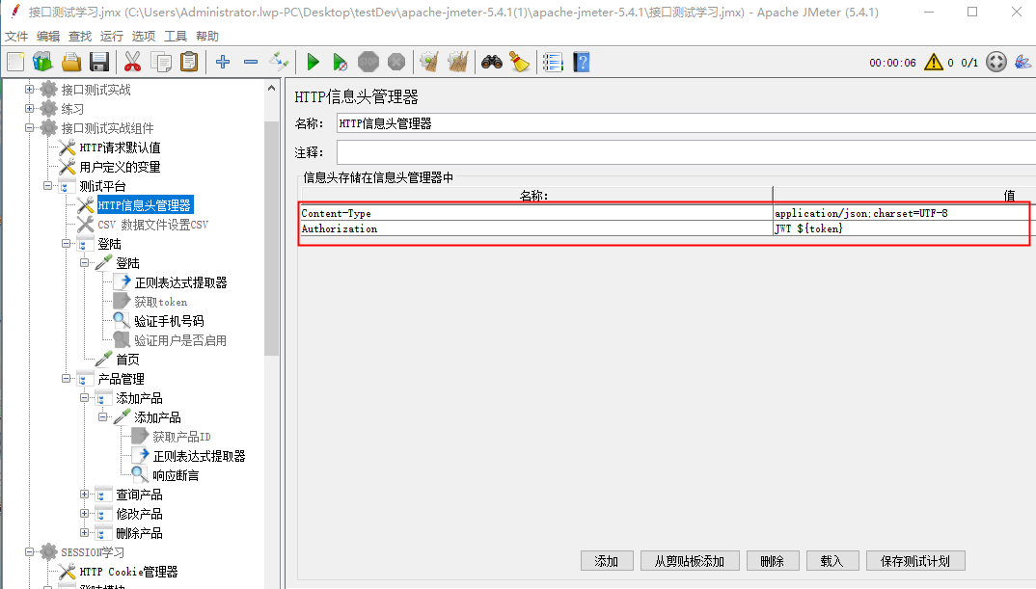The width and height of the screenshot is (1036, 589).
Task: Click the 名称 input field
Action: click(686, 122)
